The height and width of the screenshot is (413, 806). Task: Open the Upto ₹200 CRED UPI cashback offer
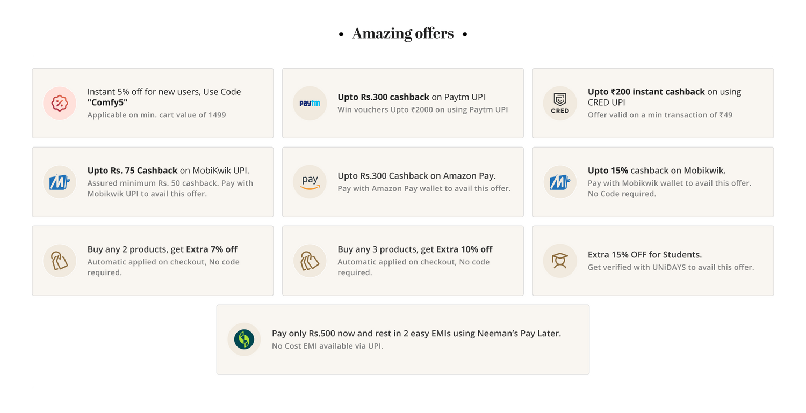coord(653,103)
